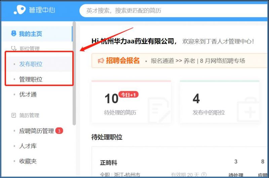The image size is (269, 178).
Task: Open 管理职位 in the sidebar
Action: (x=31, y=79)
